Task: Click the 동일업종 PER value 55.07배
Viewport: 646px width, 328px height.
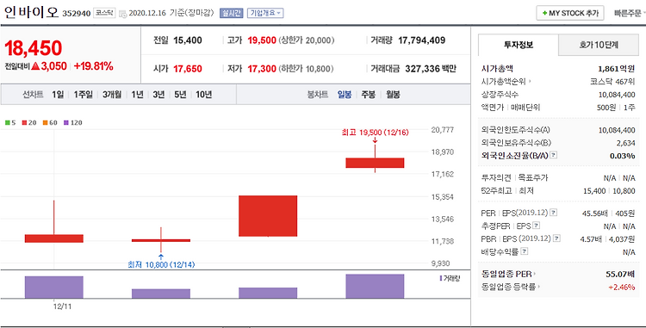Action: click(x=620, y=274)
